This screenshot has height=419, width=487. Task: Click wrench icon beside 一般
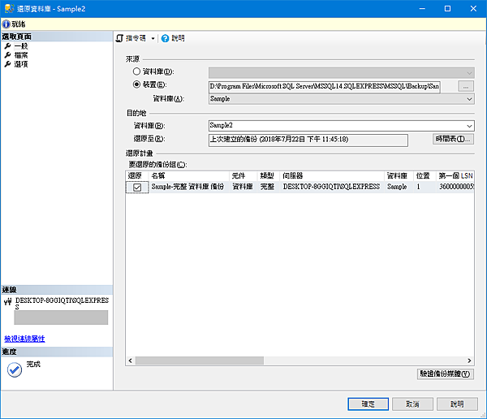click(8, 46)
